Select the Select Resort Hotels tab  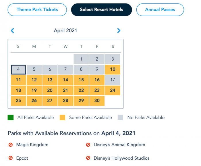click(101, 10)
